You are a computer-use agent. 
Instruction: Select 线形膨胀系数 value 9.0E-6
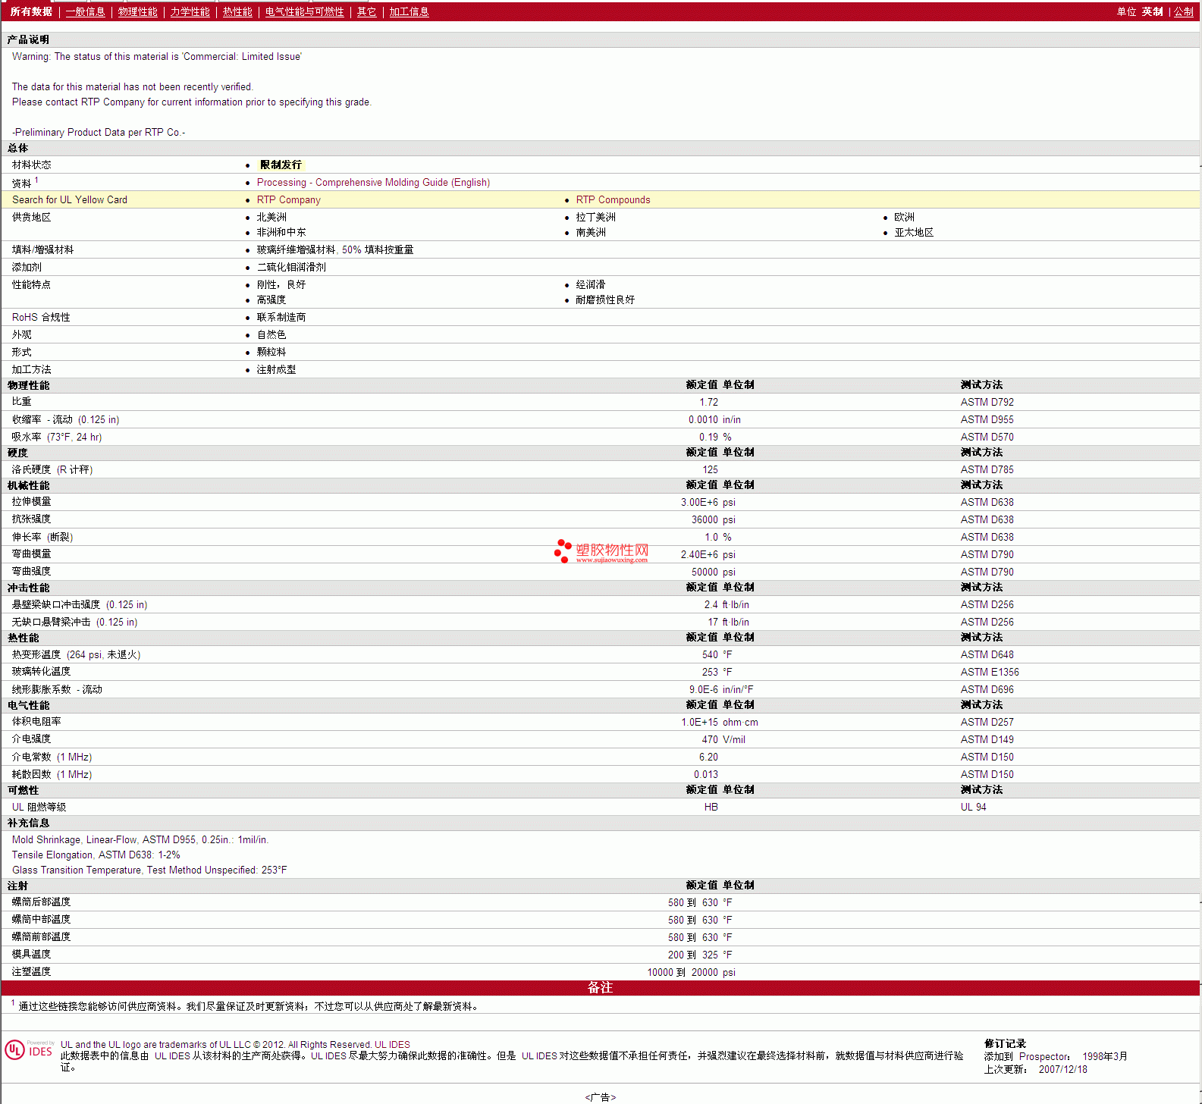(x=703, y=689)
